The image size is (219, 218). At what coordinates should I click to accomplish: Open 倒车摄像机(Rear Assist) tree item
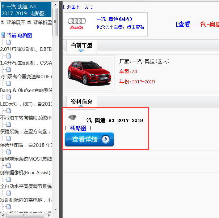25,173
